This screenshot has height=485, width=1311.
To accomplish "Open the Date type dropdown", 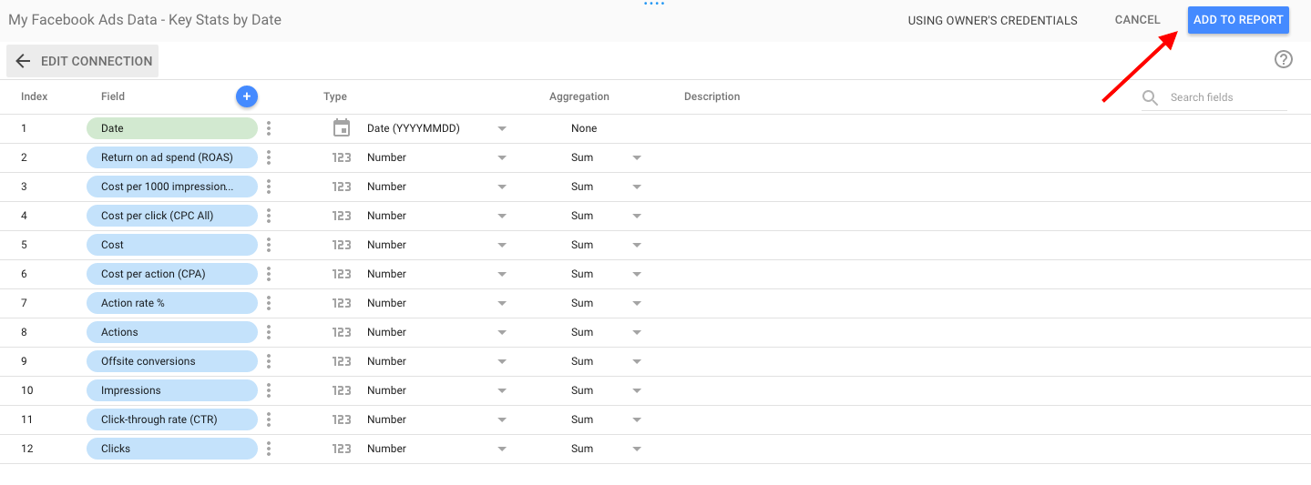I will click(x=501, y=128).
